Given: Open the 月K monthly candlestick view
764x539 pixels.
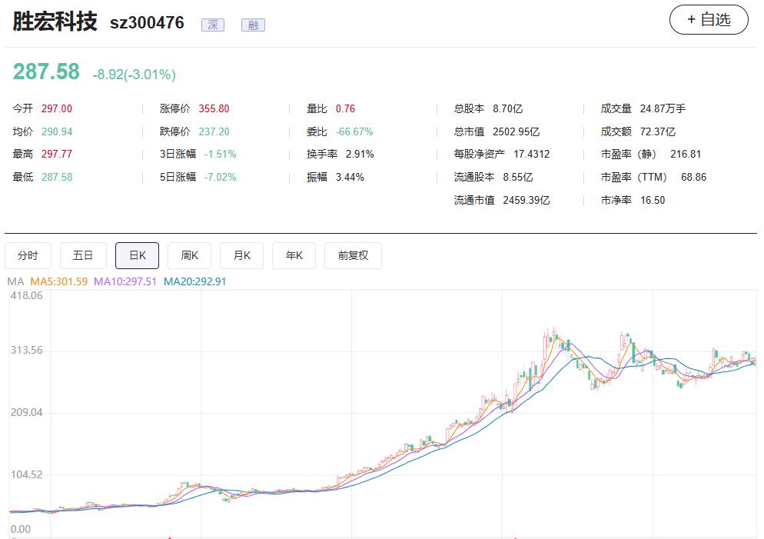Looking at the screenshot, I should 241,255.
